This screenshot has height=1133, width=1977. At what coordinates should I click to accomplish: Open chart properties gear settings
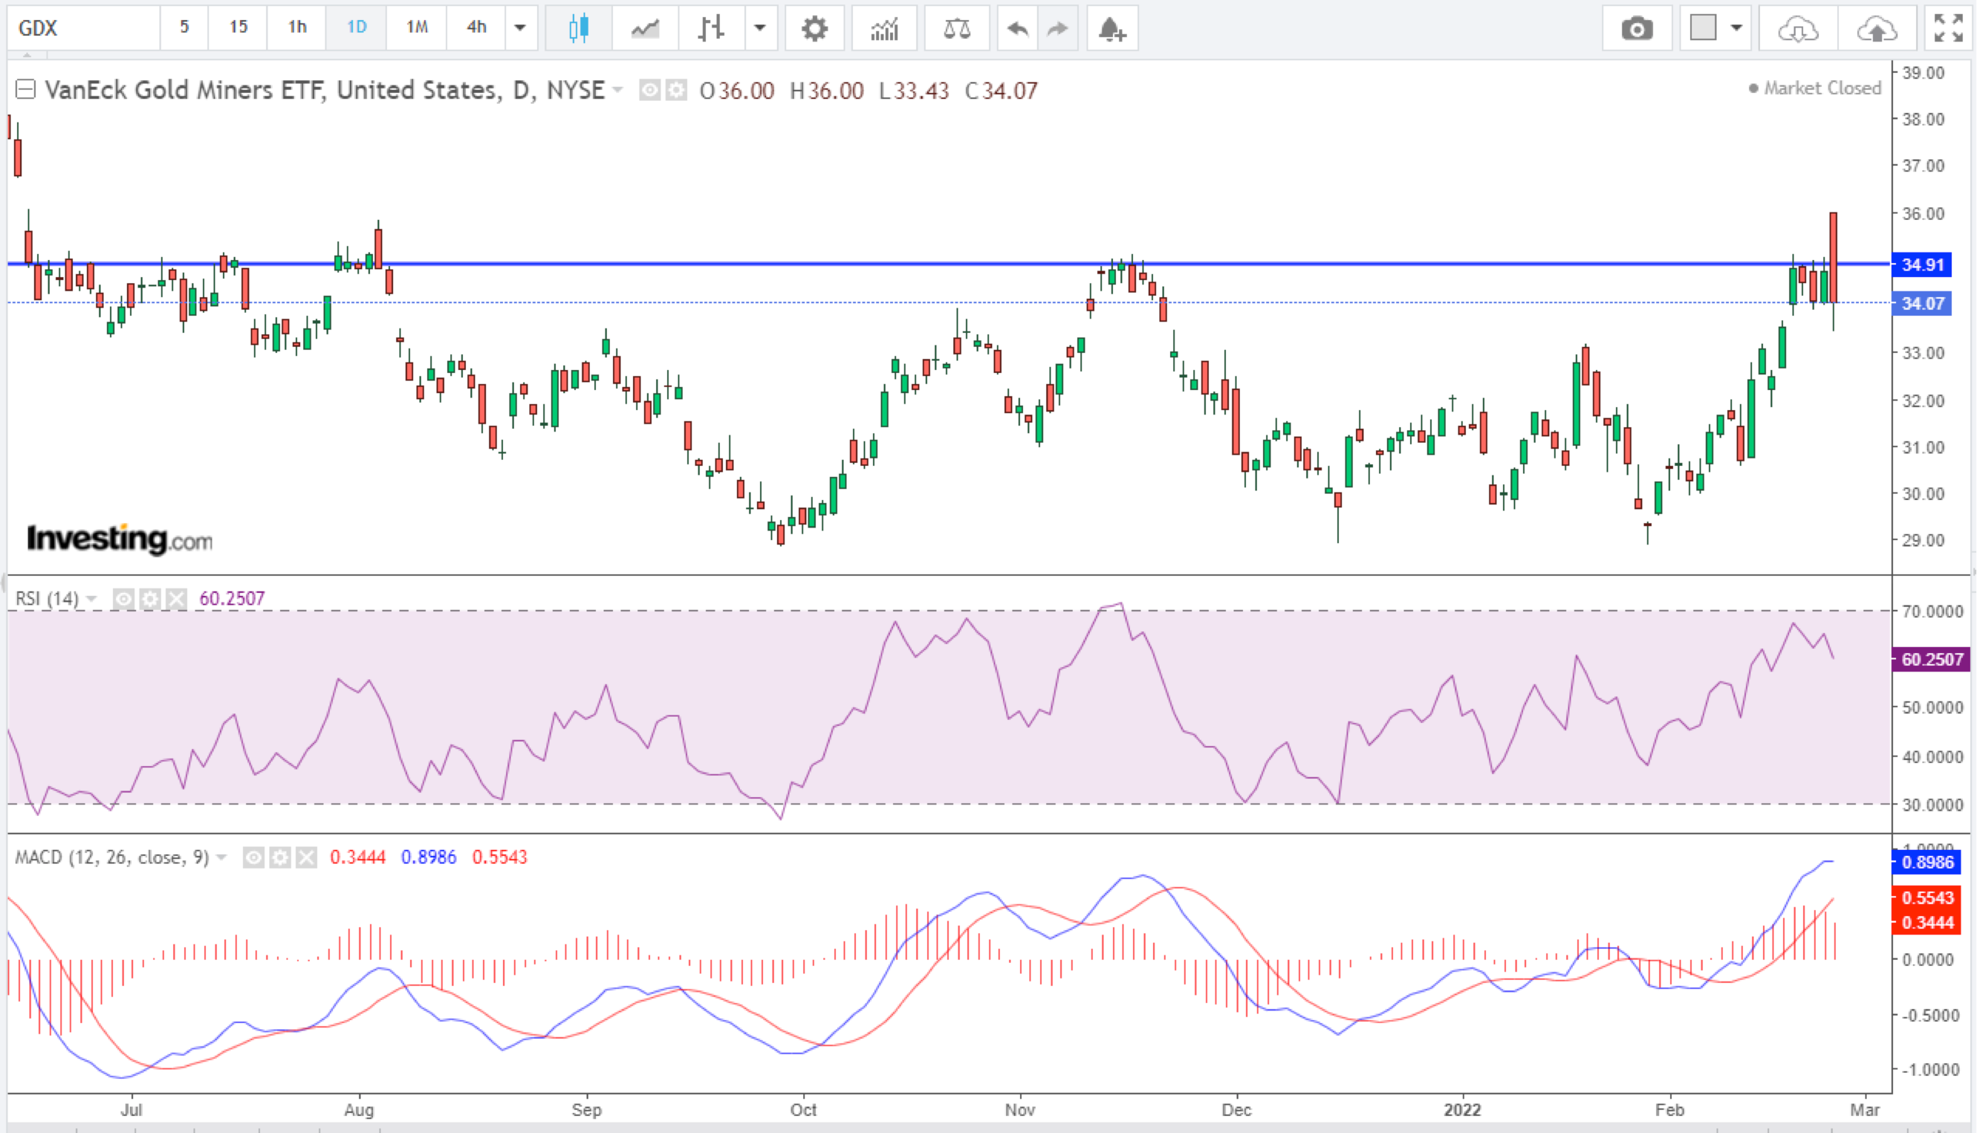pos(814,29)
